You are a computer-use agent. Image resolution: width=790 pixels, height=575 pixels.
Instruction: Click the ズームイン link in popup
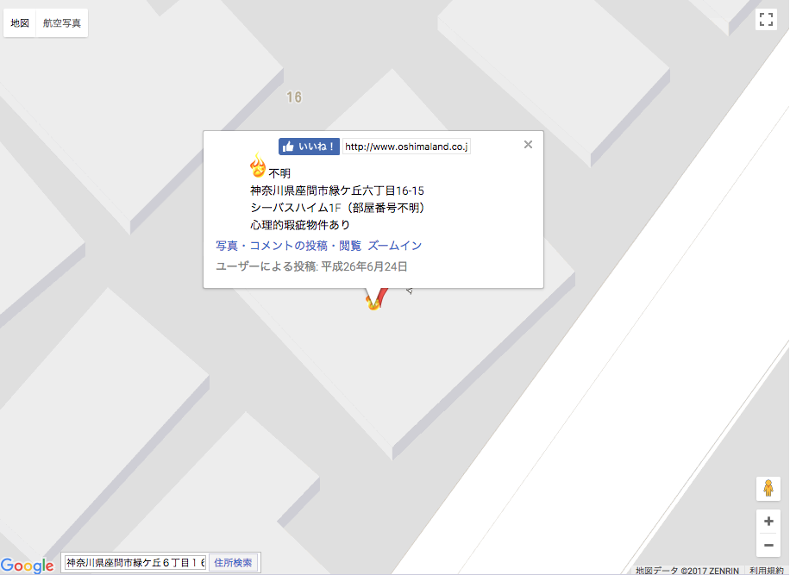click(394, 246)
